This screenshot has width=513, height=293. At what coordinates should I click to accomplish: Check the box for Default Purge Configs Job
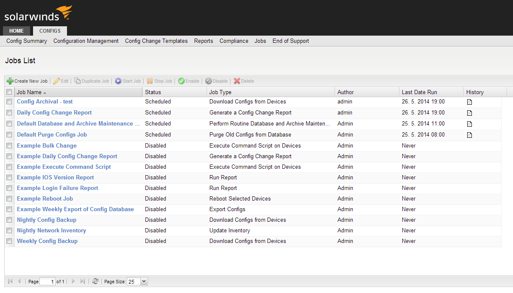tap(9, 135)
